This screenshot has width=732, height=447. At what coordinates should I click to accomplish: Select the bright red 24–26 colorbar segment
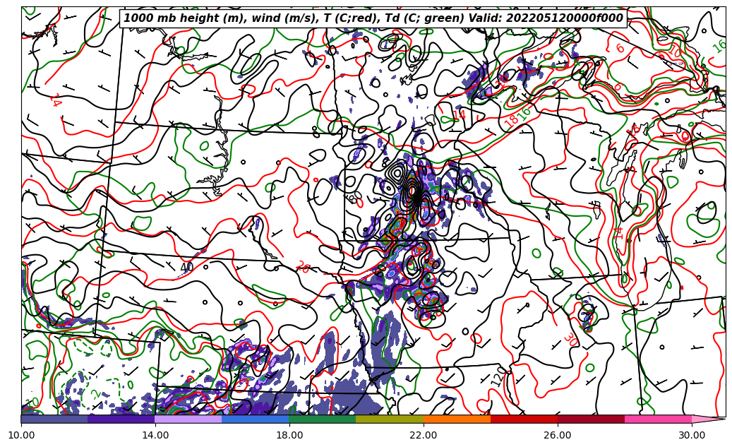[x=524, y=419]
